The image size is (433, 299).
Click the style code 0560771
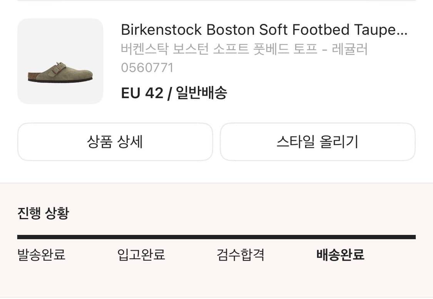point(147,68)
